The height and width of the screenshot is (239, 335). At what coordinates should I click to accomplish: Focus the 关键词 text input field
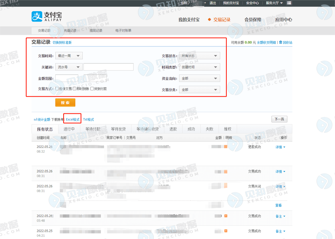tap(109, 67)
